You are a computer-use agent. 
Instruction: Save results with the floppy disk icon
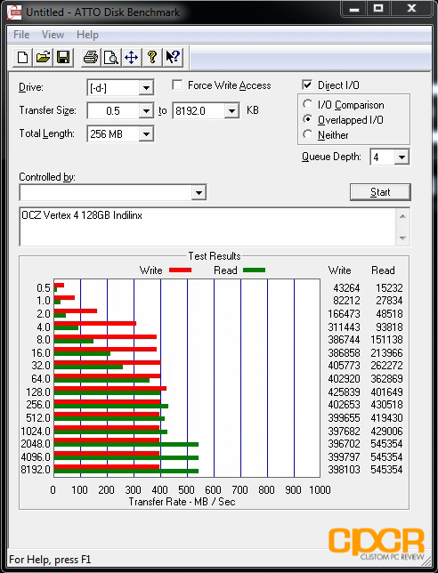point(63,57)
